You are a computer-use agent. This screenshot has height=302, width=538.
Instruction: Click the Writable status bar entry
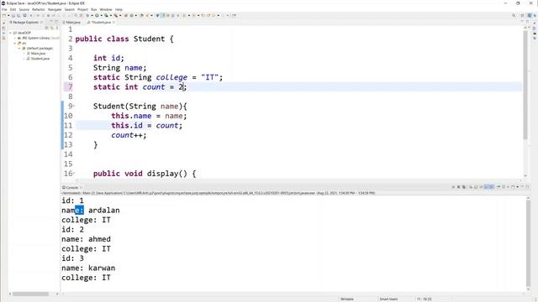347,299
